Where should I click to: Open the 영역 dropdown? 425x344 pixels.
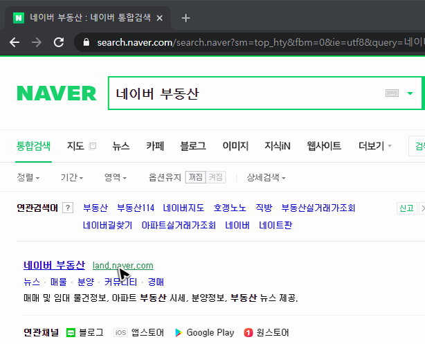coord(116,178)
